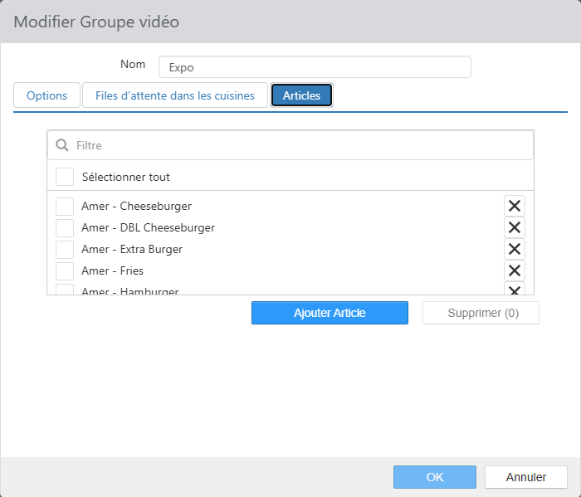Check the Sélectionner tout checkbox
Viewport: 581px width, 497px height.
(x=65, y=177)
